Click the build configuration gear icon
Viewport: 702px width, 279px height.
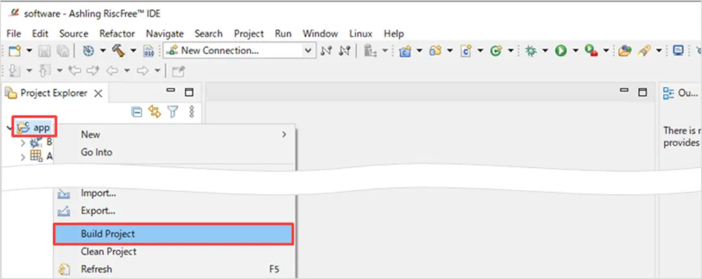pyautogui.click(x=88, y=51)
